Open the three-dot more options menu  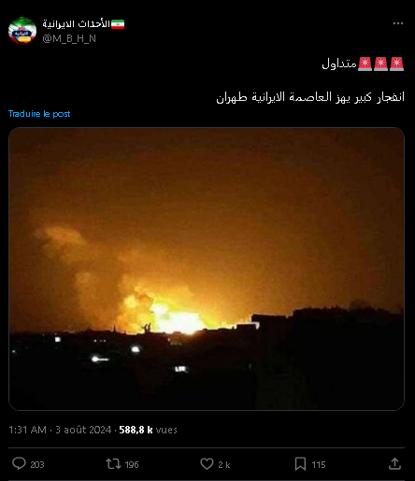pyautogui.click(x=398, y=23)
